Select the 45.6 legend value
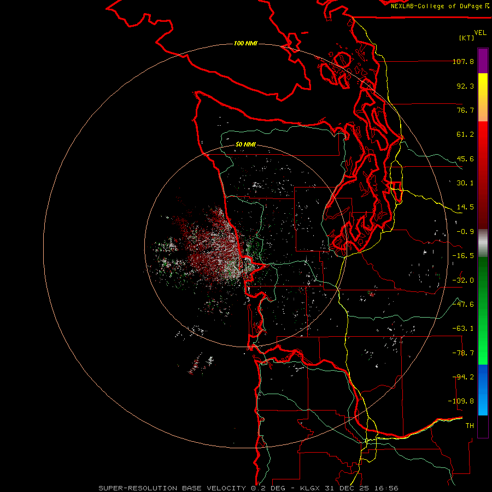Viewport: 492px width, 492px height. pyautogui.click(x=465, y=159)
